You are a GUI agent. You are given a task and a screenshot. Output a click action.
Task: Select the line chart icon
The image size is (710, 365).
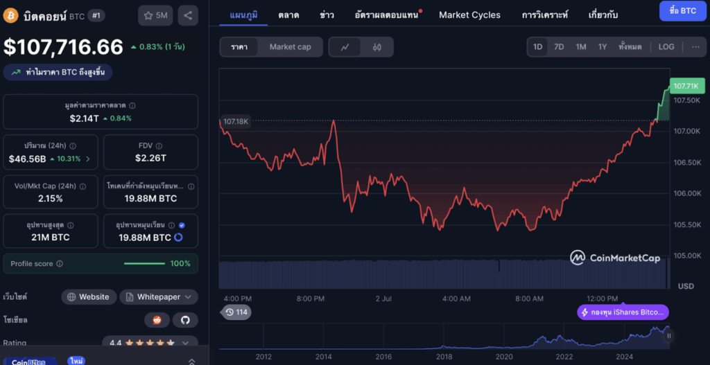coord(345,47)
